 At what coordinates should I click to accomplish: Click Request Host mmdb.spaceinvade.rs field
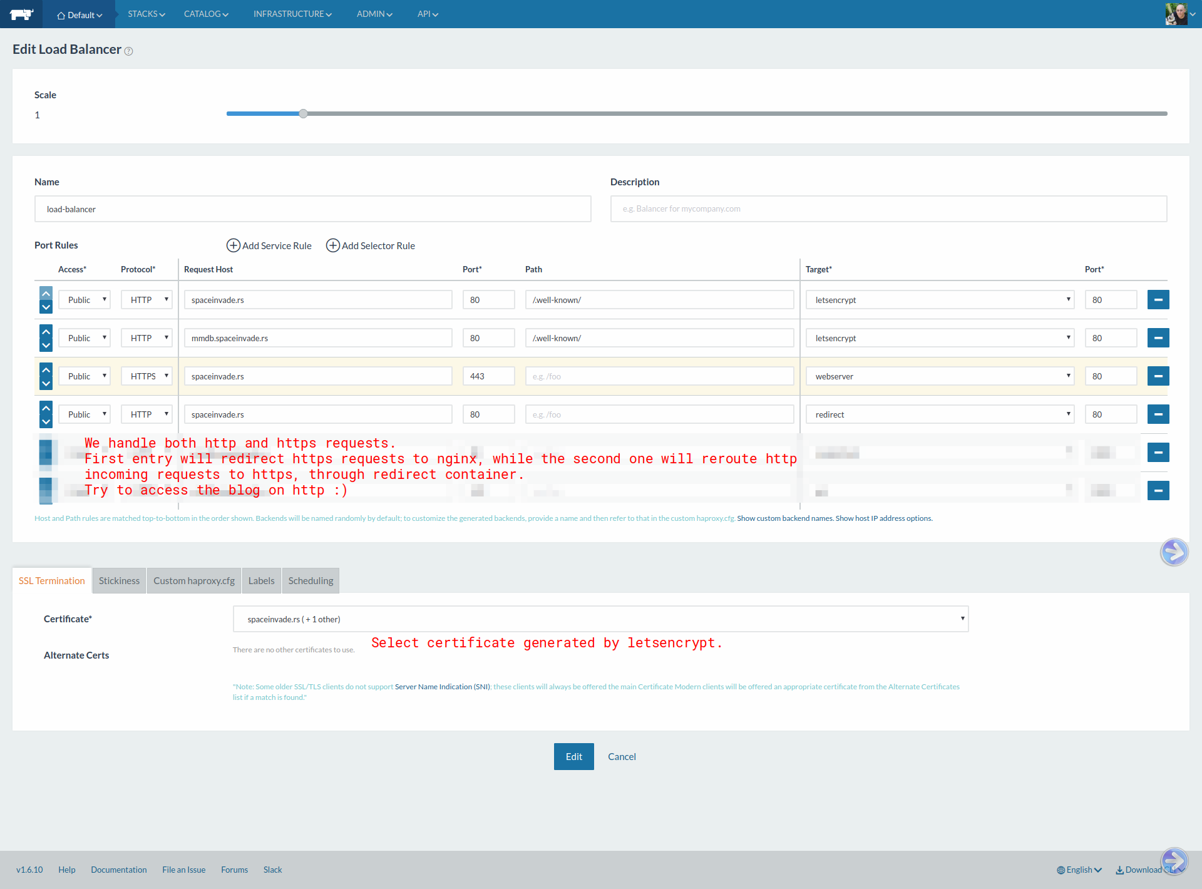click(318, 338)
